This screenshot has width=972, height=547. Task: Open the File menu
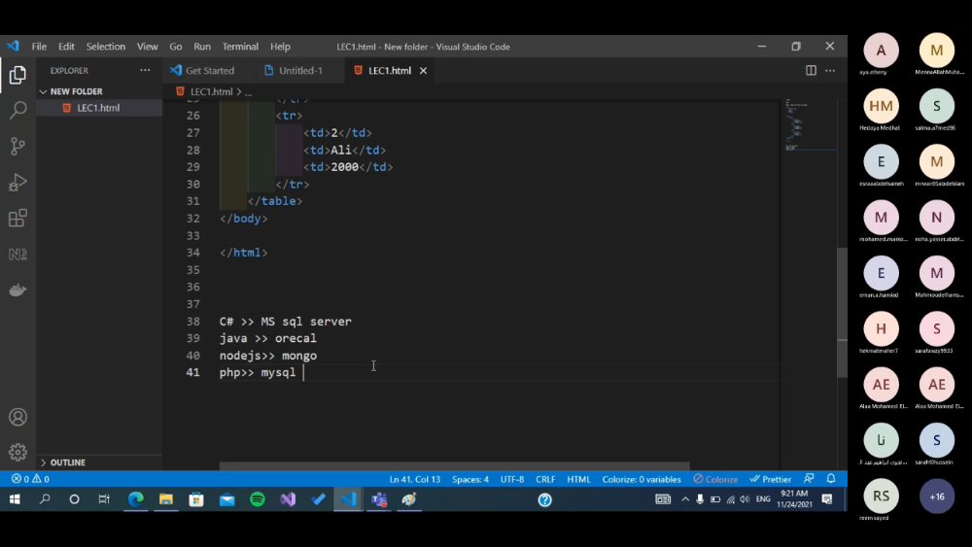click(39, 47)
